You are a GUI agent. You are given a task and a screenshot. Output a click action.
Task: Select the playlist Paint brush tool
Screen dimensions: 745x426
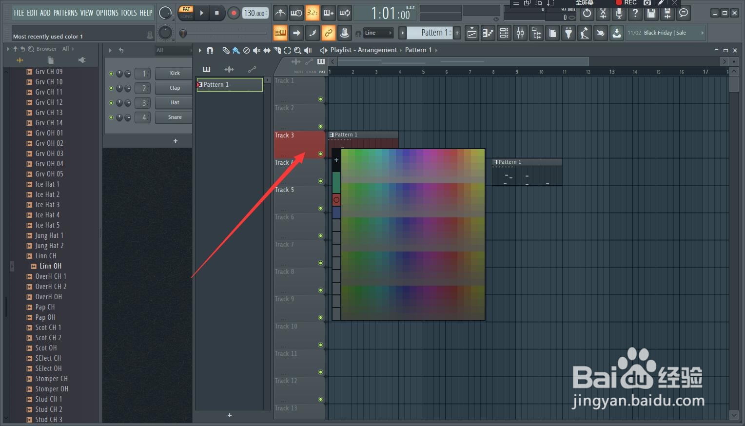tap(236, 50)
